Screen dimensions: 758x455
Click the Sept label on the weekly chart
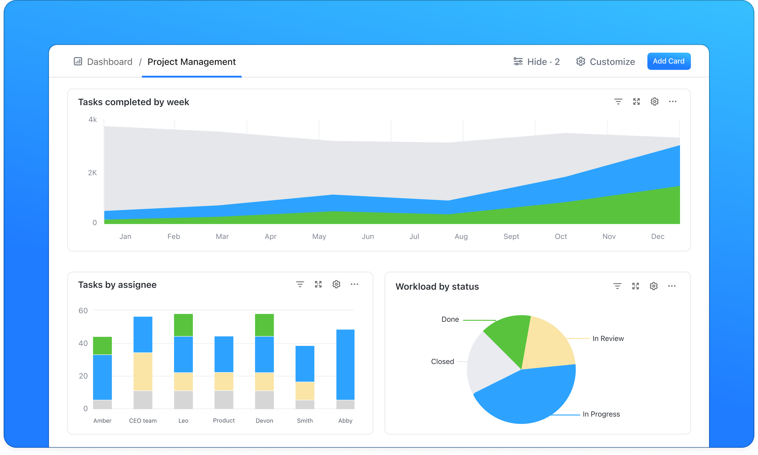point(511,236)
